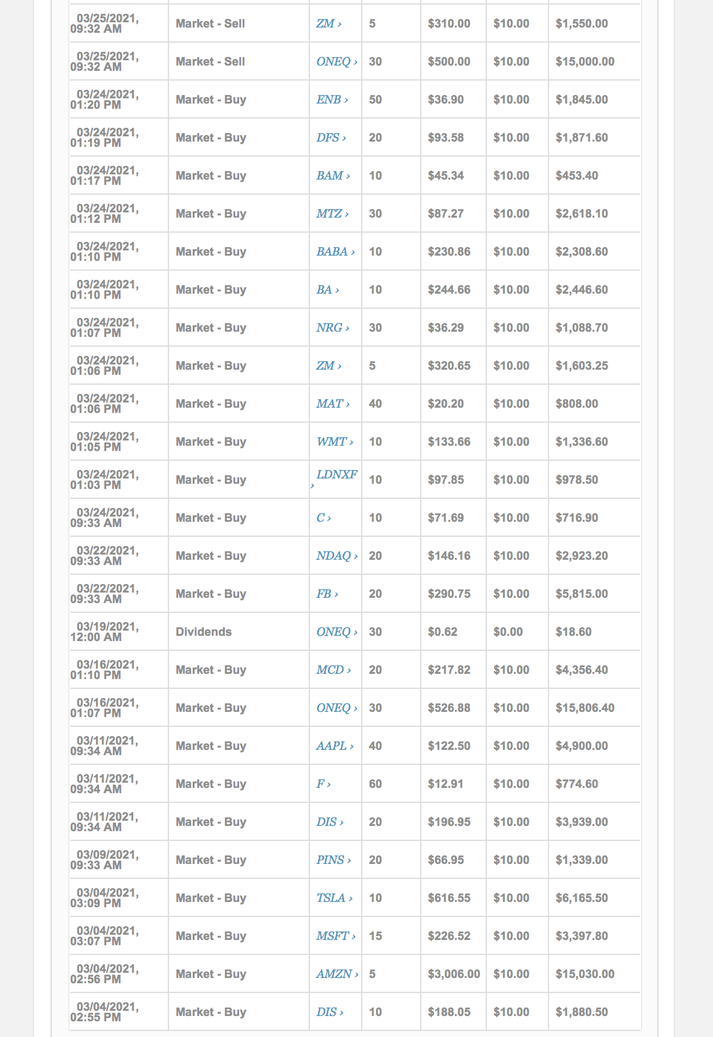Open the MSFT symbol link
The width and height of the screenshot is (713, 1037).
coord(332,936)
